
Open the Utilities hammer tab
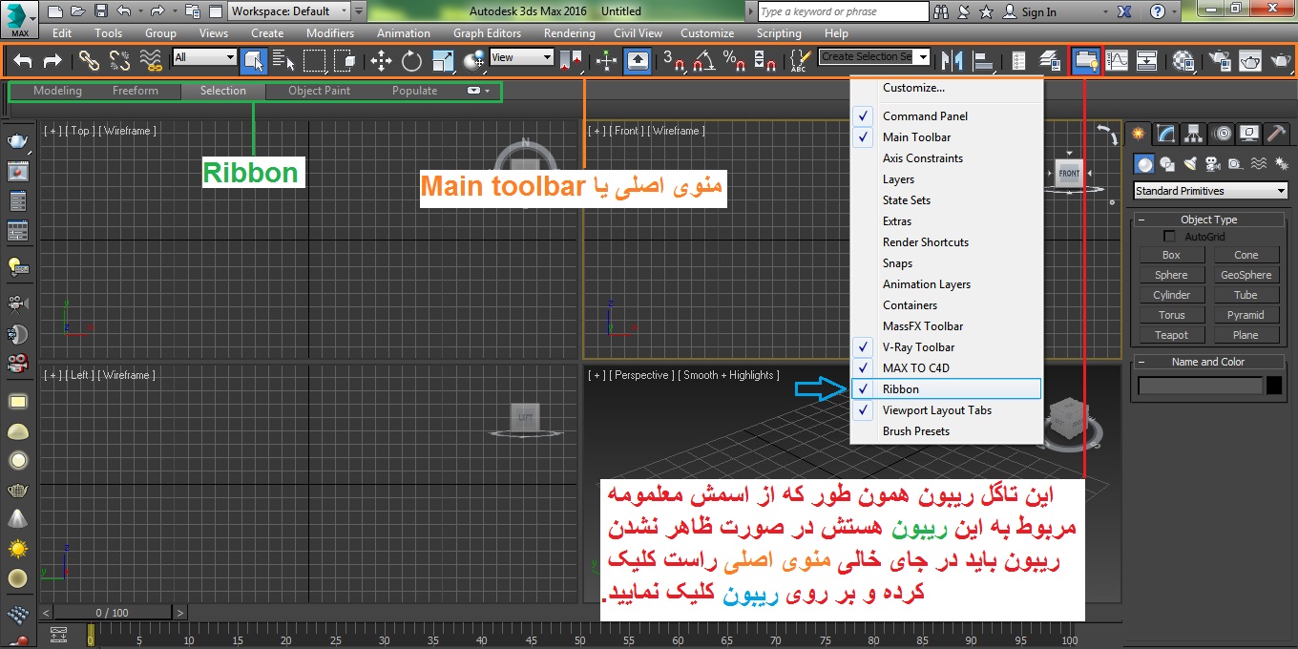pyautogui.click(x=1277, y=134)
